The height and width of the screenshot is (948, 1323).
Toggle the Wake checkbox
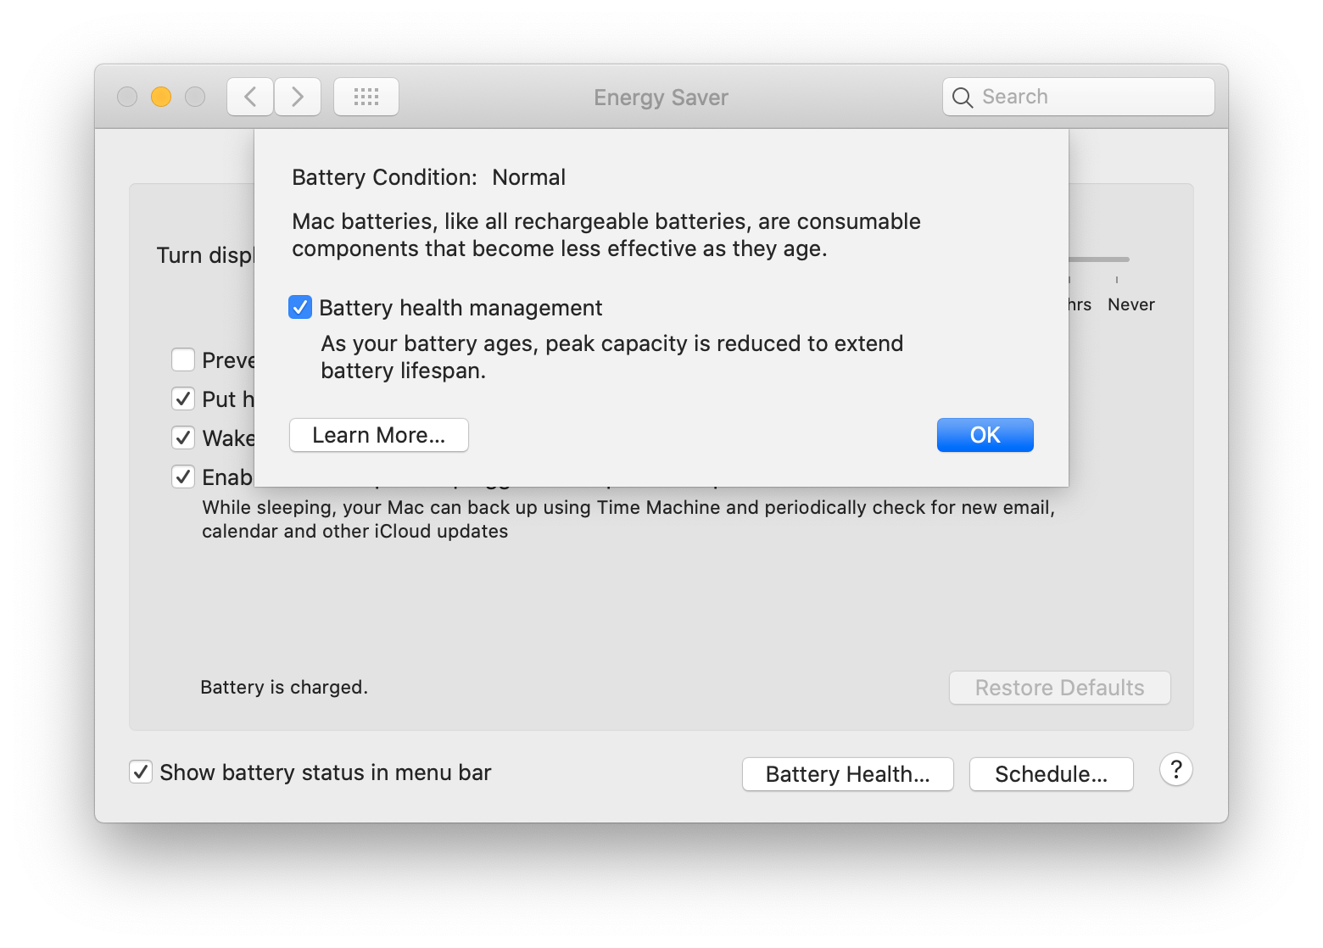pos(183,438)
